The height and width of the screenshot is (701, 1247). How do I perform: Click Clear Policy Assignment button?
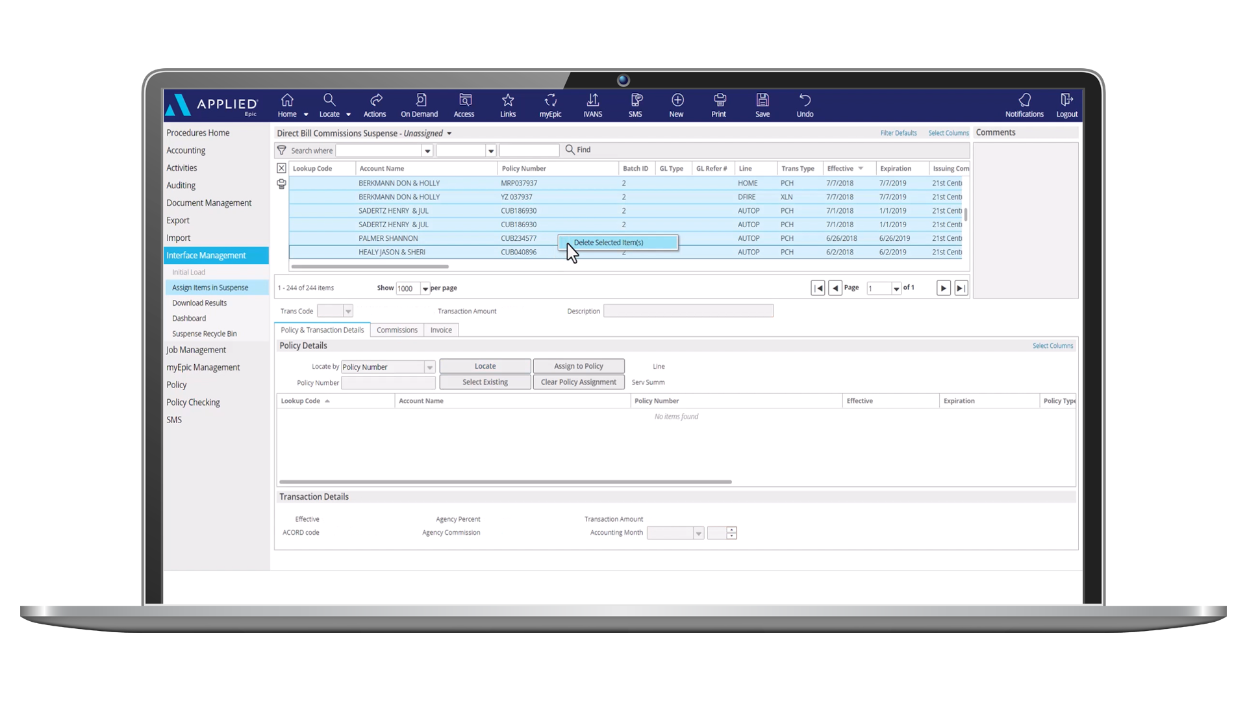pos(579,382)
